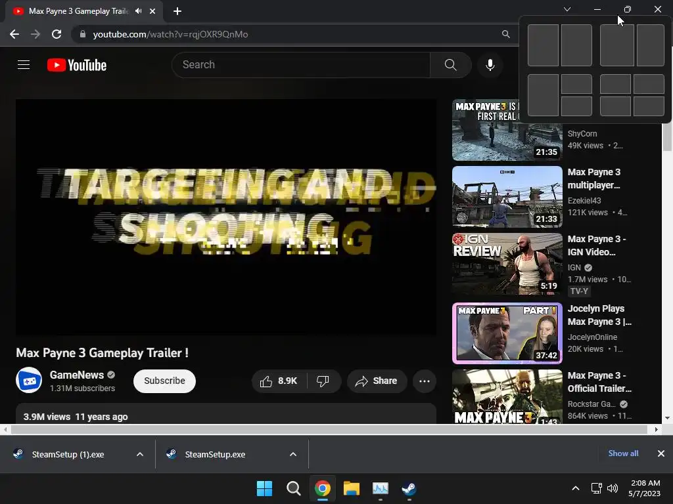Focus the address bar URL
The height and width of the screenshot is (504, 673).
coord(170,34)
